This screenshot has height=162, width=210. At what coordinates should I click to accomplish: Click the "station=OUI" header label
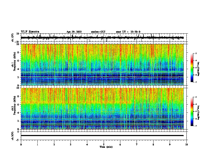click(98, 32)
